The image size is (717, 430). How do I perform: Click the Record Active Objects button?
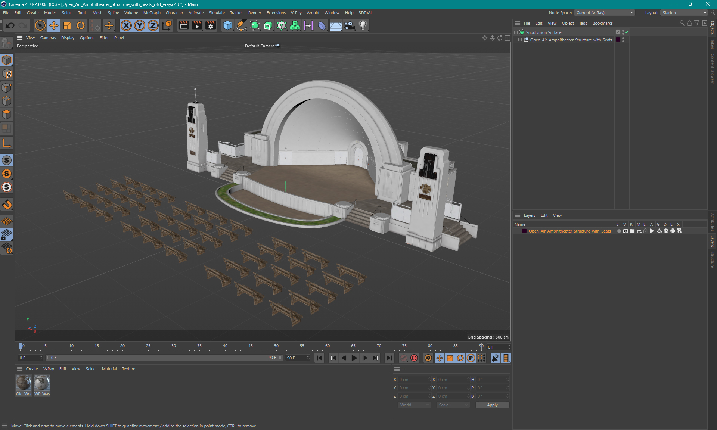point(404,358)
